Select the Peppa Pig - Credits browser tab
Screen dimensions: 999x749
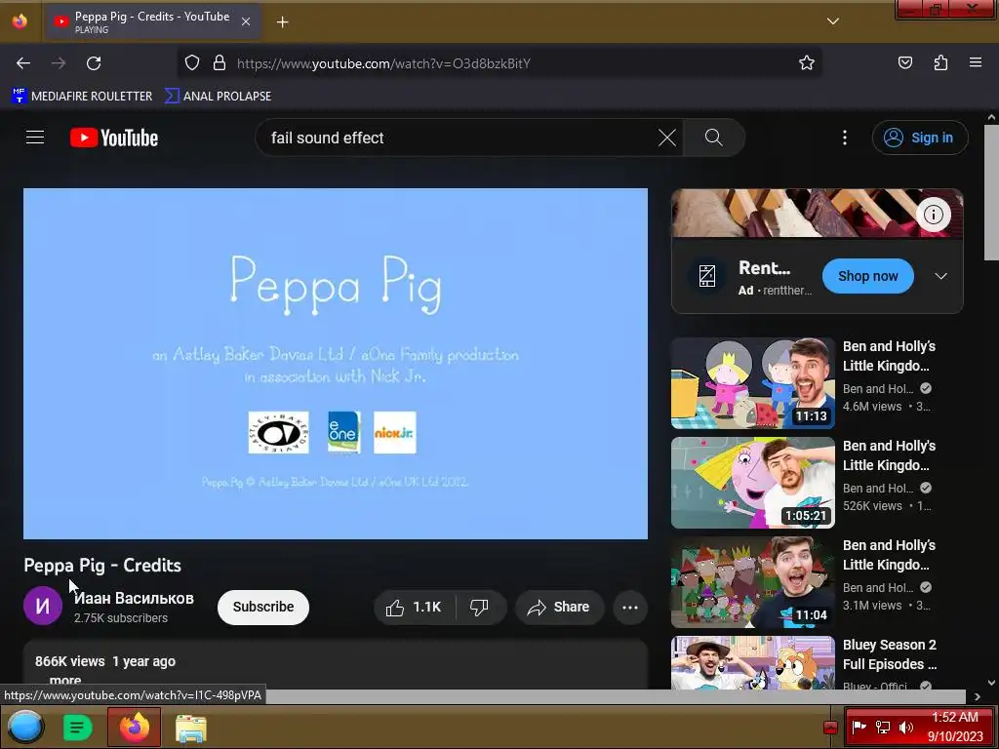151,21
